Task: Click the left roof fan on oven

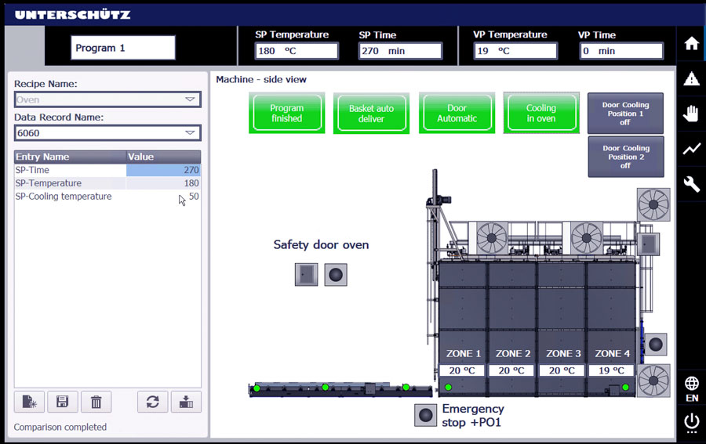Action: [x=492, y=238]
